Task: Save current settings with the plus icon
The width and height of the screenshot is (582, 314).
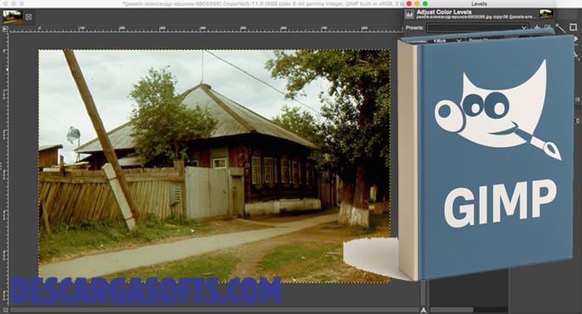Action: pyautogui.click(x=537, y=27)
